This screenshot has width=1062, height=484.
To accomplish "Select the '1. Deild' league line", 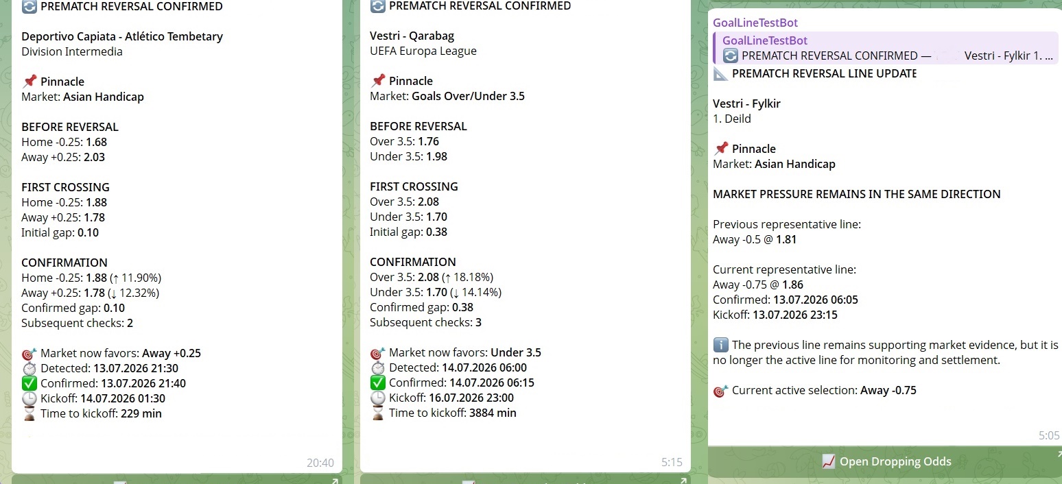I will [x=732, y=119].
